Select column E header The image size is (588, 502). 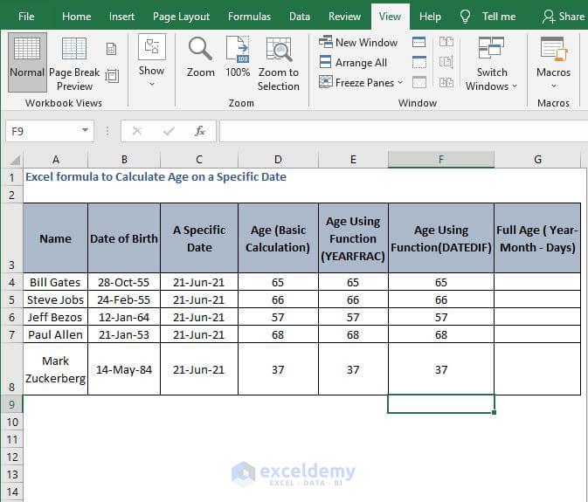353,160
